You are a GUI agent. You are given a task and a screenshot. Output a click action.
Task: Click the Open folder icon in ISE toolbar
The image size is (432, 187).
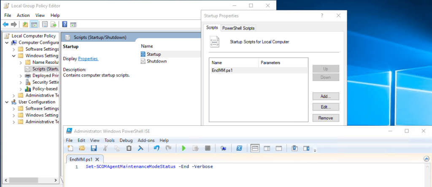click(x=82, y=148)
